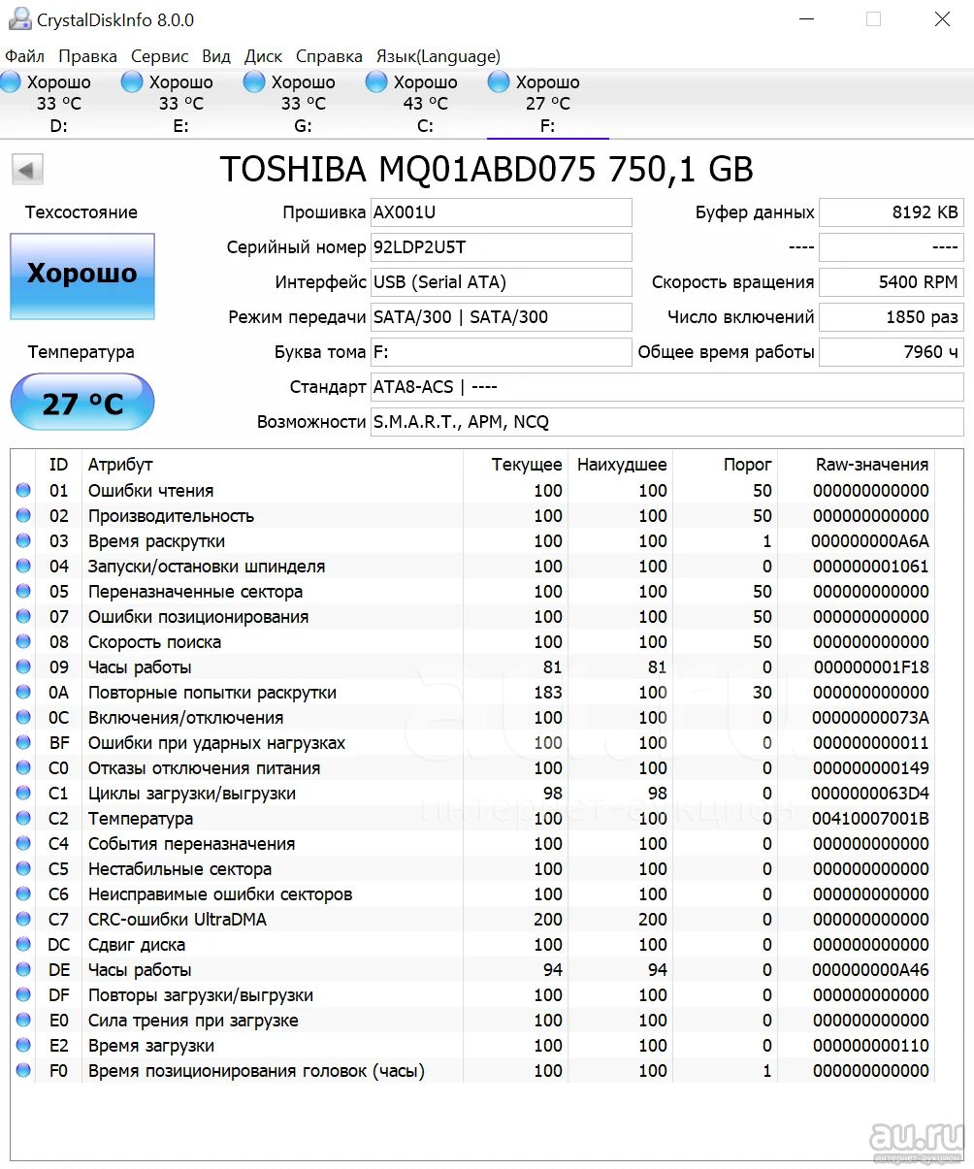This screenshot has width=974, height=1169.
Task: Click the status orb for Переназначенные сектора
Action: tap(23, 592)
